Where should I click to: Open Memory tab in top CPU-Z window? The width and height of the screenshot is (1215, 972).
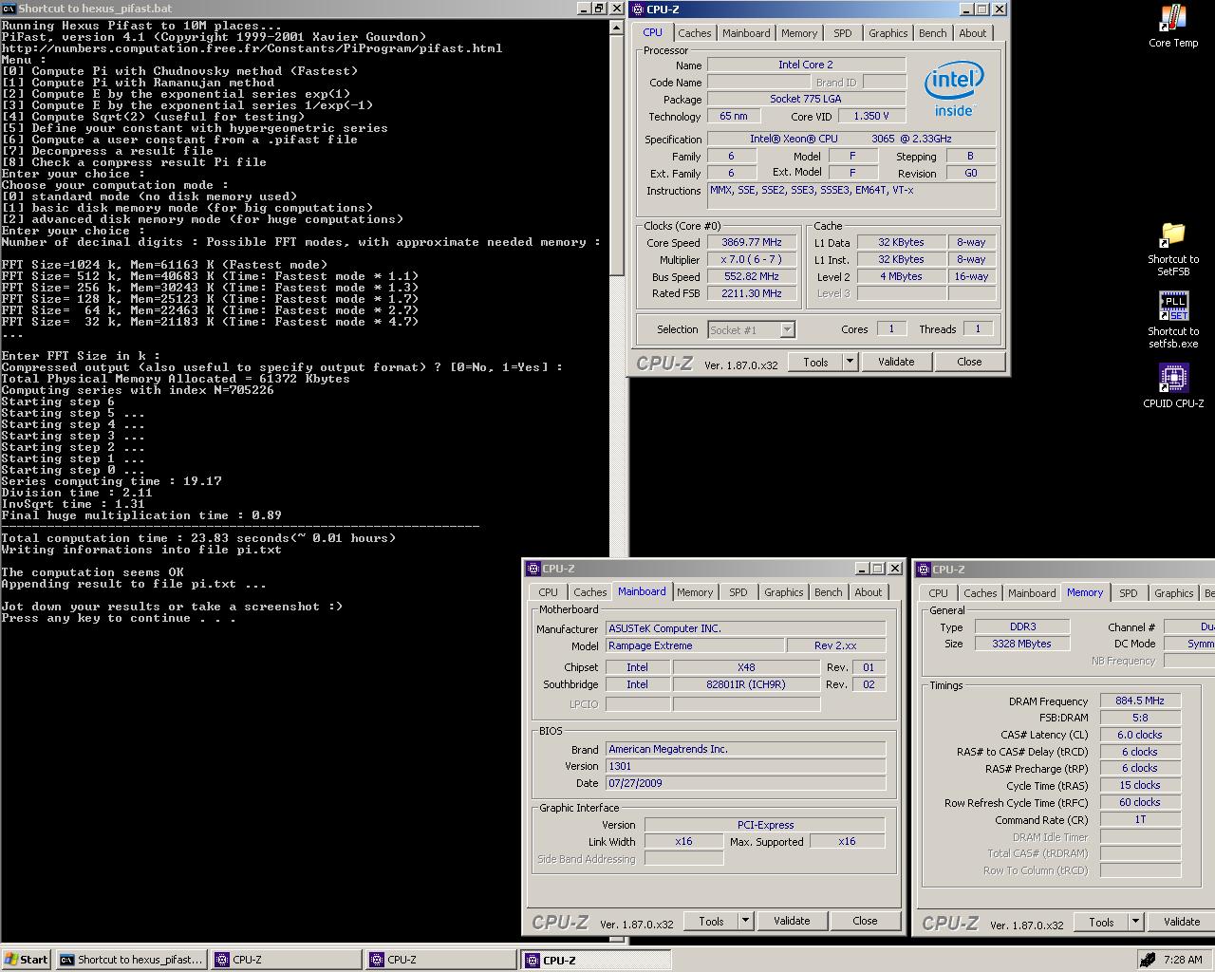[799, 33]
